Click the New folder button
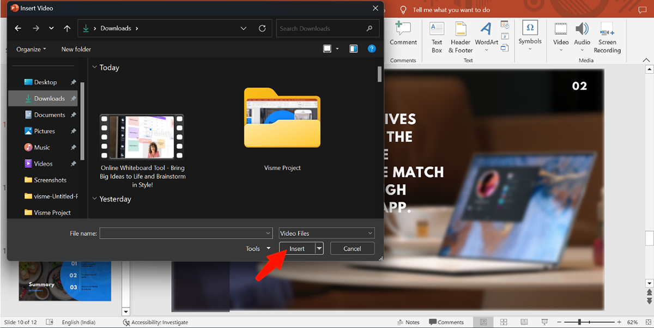 coord(76,49)
